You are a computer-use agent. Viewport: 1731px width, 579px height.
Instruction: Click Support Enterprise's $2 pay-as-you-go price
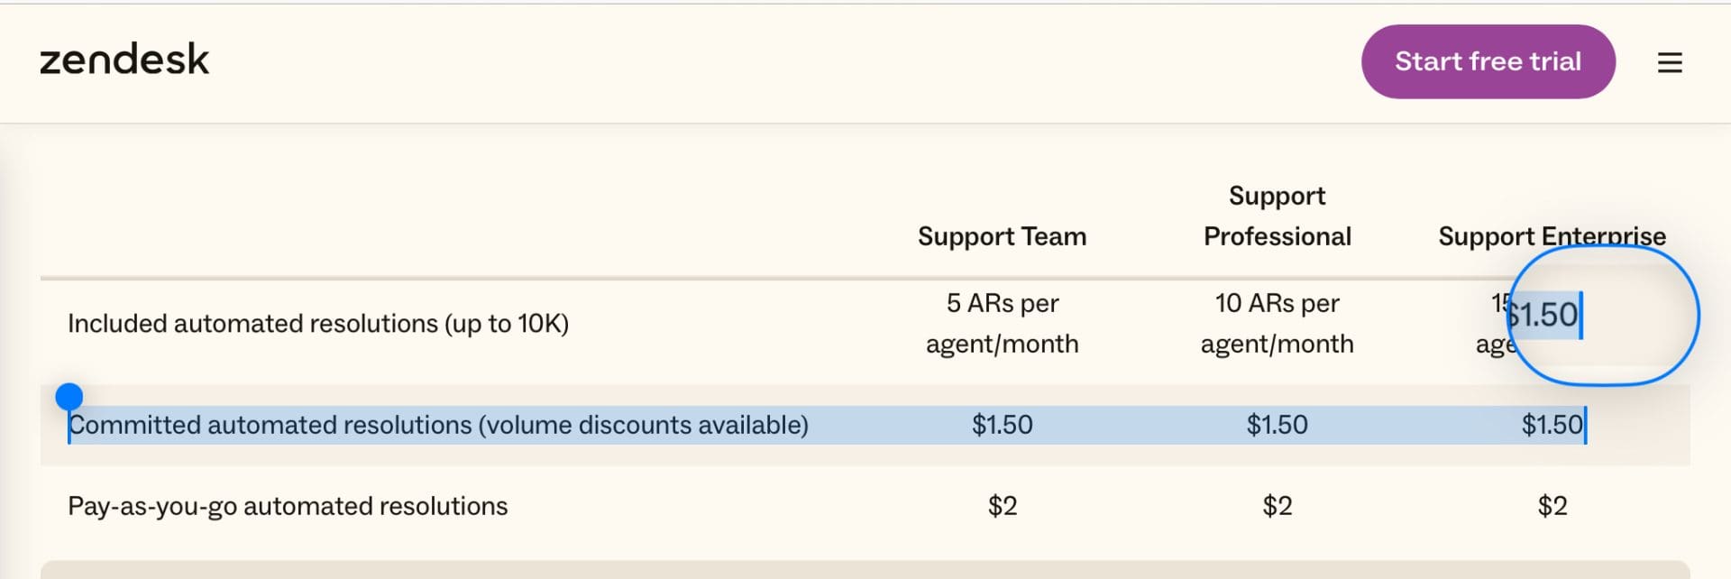coord(1552,506)
